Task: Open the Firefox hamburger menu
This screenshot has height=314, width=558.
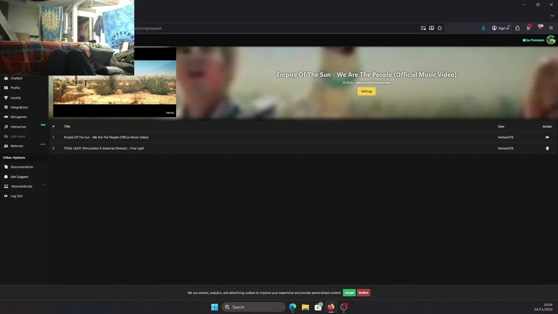Action: pyautogui.click(x=551, y=28)
